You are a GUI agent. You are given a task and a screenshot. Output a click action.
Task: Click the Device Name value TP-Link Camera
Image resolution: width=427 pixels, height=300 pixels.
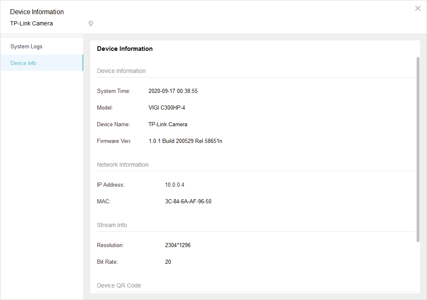[x=168, y=124]
